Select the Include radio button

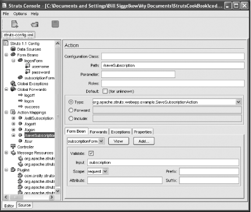(x=71, y=118)
